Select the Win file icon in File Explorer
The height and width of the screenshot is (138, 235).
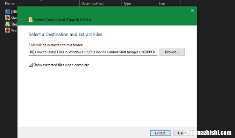[7, 30]
